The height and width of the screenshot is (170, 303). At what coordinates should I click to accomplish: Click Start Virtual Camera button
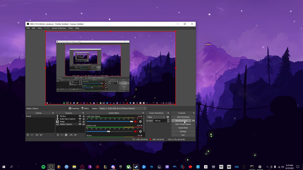coord(183,124)
